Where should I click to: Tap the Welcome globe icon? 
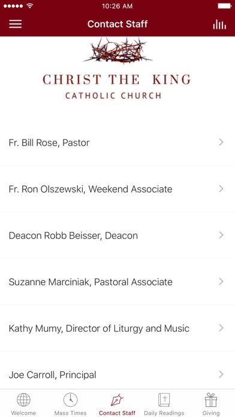pos(24,400)
